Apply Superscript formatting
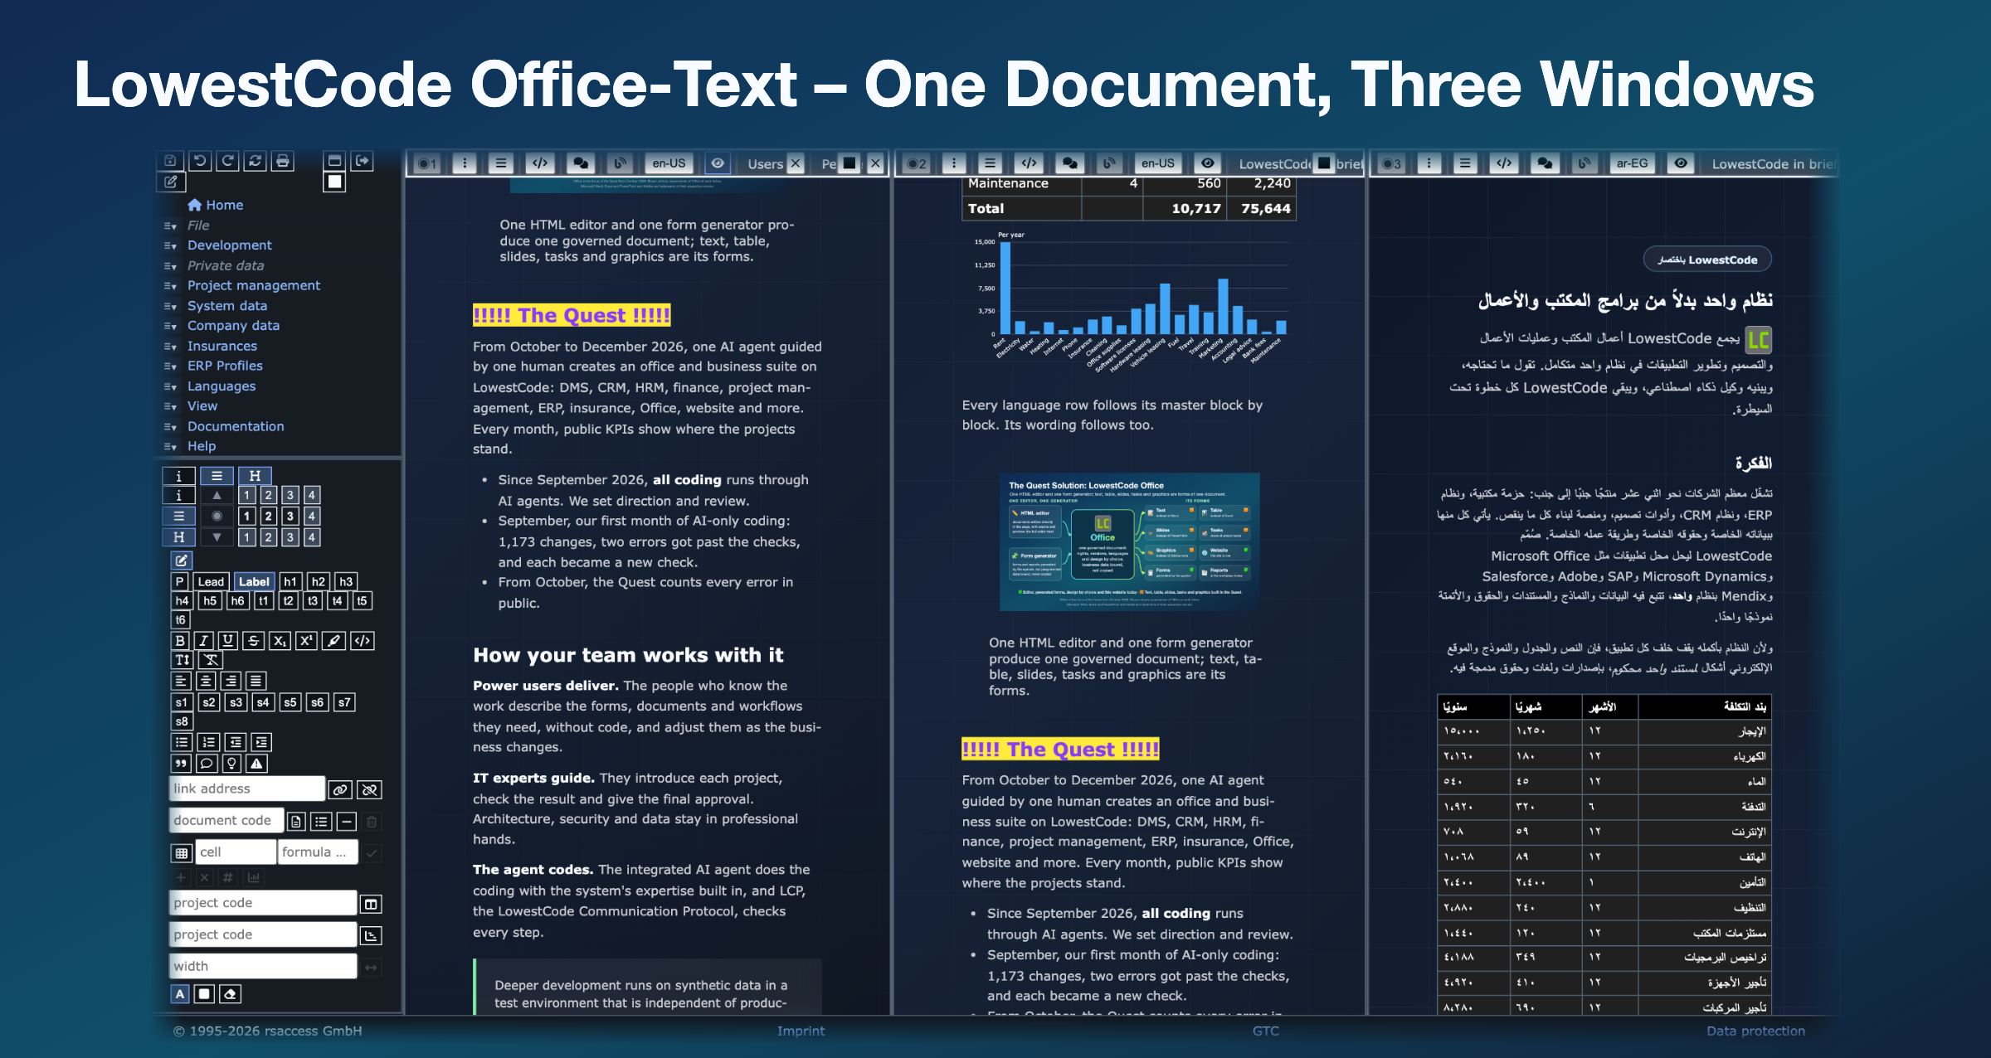 click(x=306, y=640)
